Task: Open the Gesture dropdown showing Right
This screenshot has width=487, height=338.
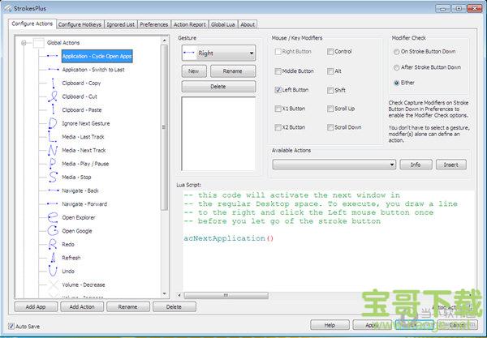Action: [218, 53]
